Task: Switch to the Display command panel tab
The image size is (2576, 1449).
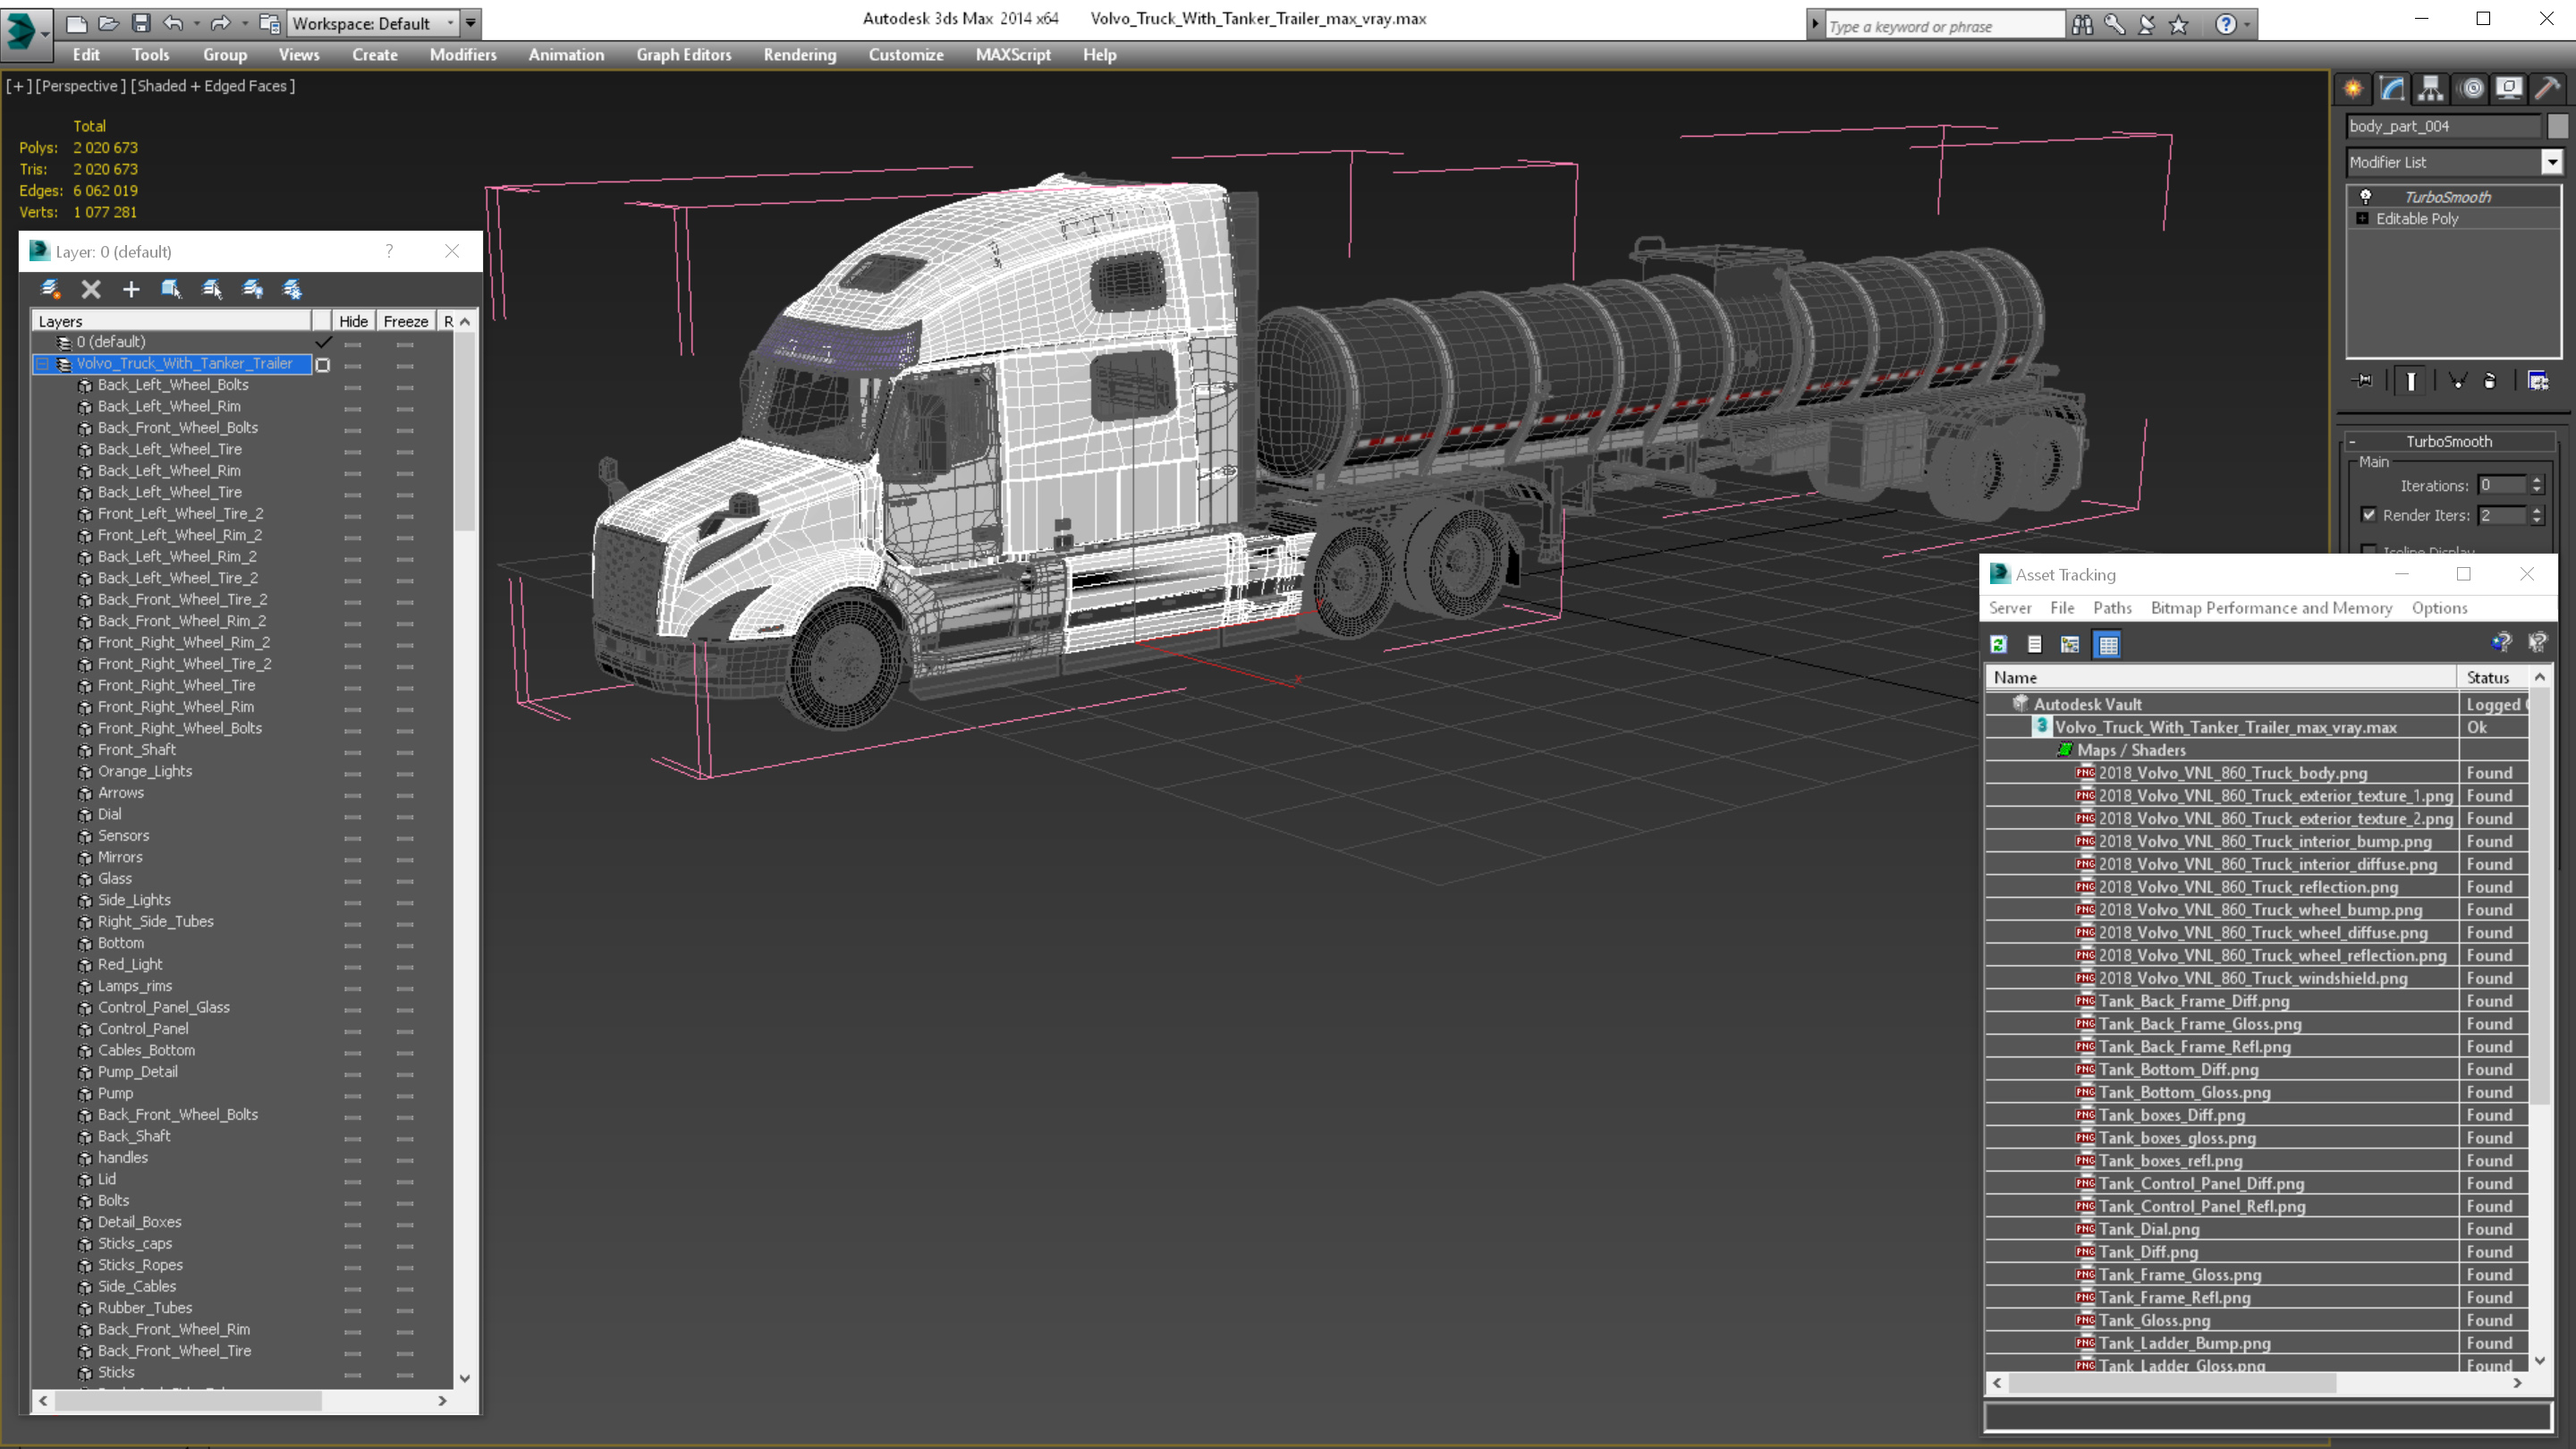Action: (2509, 88)
